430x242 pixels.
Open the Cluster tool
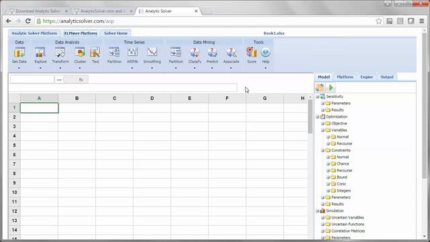pyautogui.click(x=80, y=55)
